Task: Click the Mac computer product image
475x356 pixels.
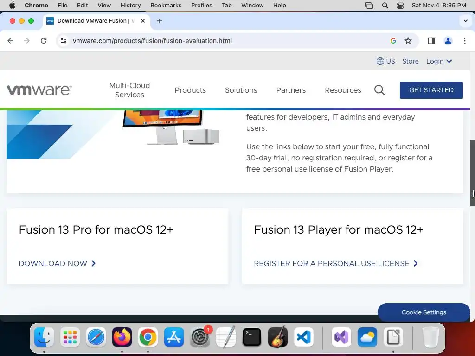Action: (171, 127)
